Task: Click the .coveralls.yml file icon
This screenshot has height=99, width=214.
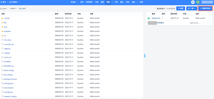Action: (2, 44)
